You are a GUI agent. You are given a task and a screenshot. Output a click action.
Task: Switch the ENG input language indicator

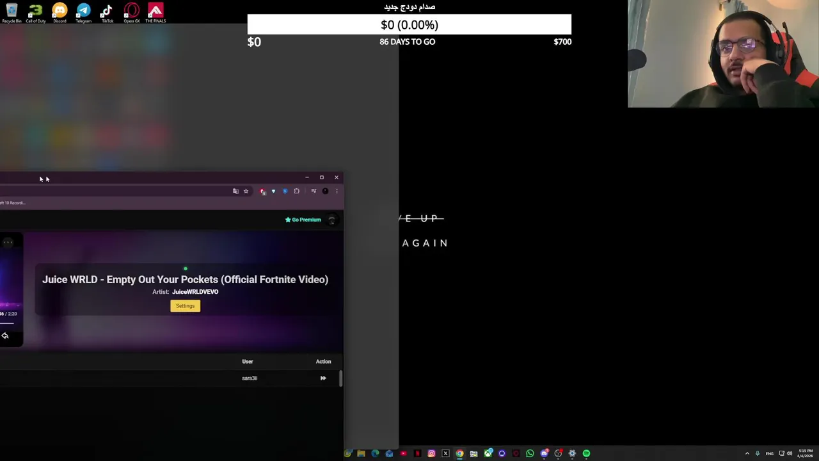click(769, 453)
